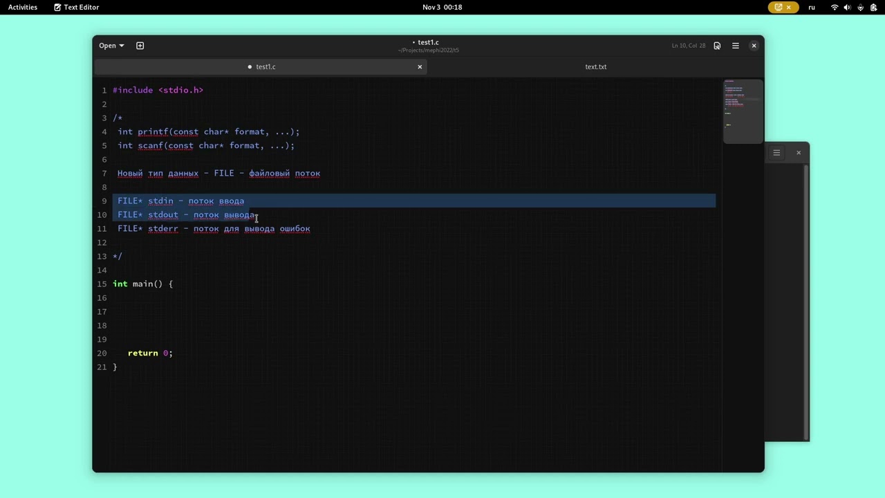Expand the Open dropdown arrow
The width and height of the screenshot is (885, 498).
[x=122, y=46]
